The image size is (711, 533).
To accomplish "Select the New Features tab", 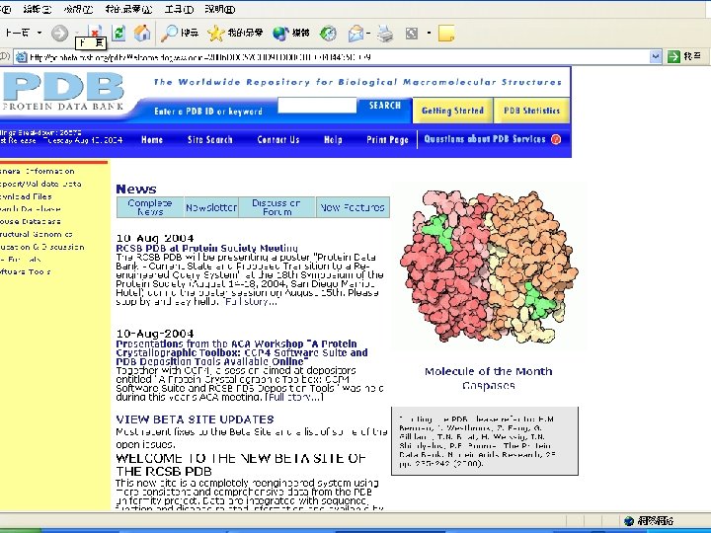I will (x=353, y=207).
